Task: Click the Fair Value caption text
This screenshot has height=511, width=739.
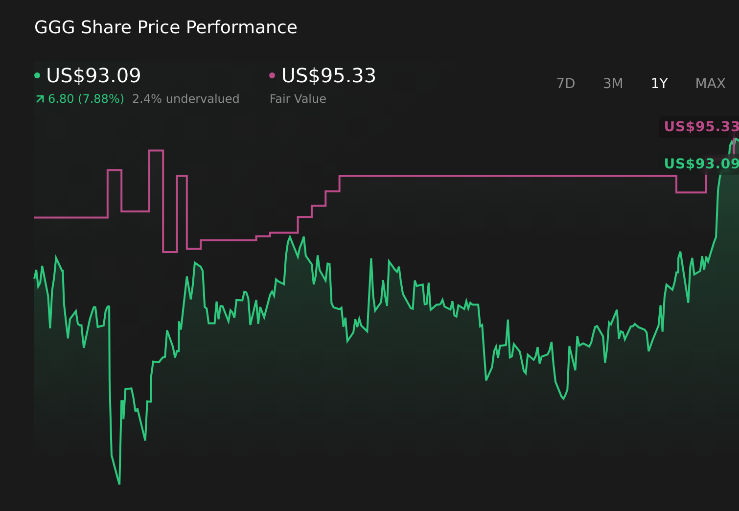Action: tap(298, 98)
